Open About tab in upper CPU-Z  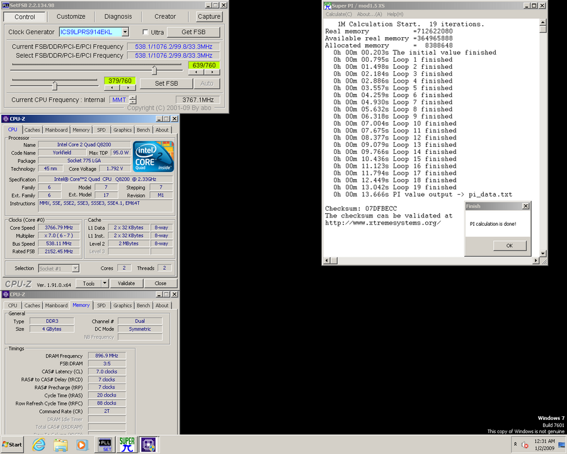(162, 130)
